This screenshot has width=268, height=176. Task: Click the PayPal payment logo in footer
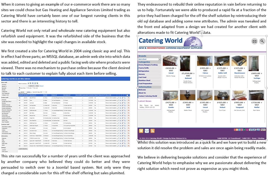tap(263, 130)
